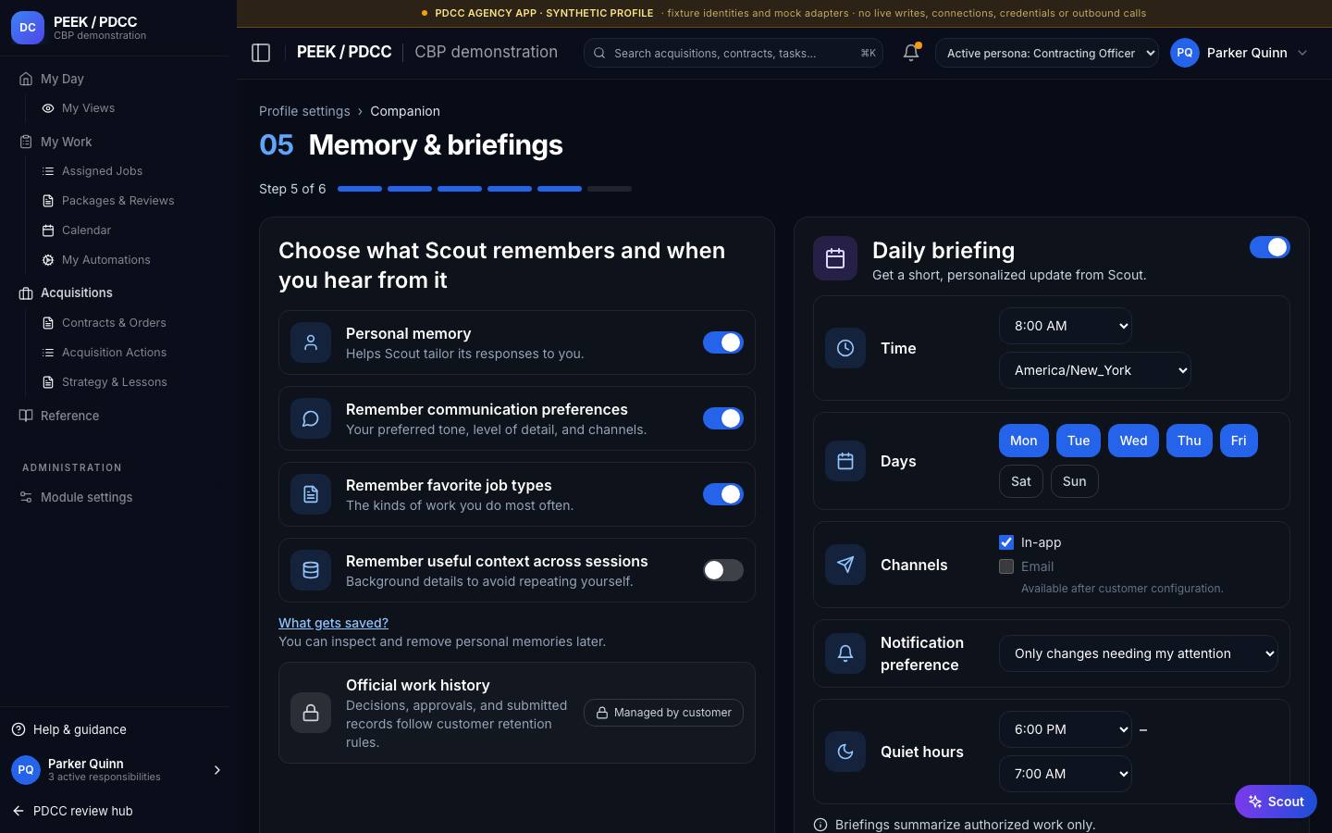
Task: Click the What gets saved? link
Action: 333,623
